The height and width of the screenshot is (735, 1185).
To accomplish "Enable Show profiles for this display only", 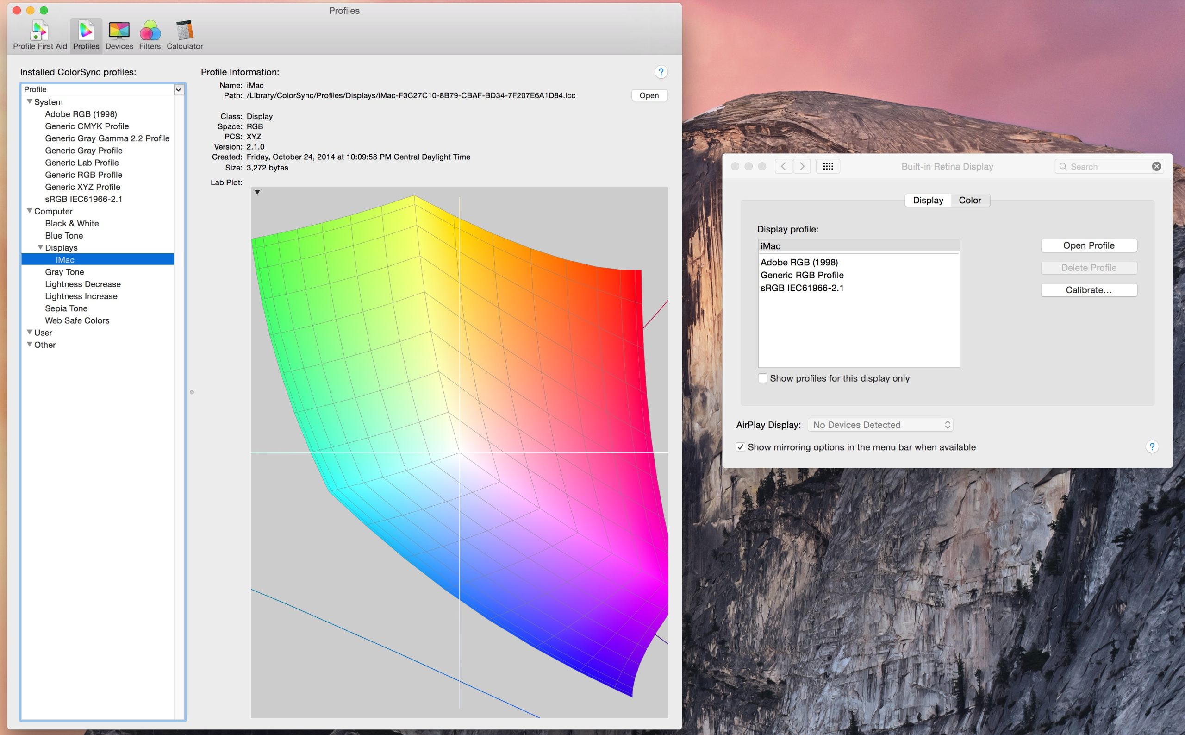I will point(763,378).
